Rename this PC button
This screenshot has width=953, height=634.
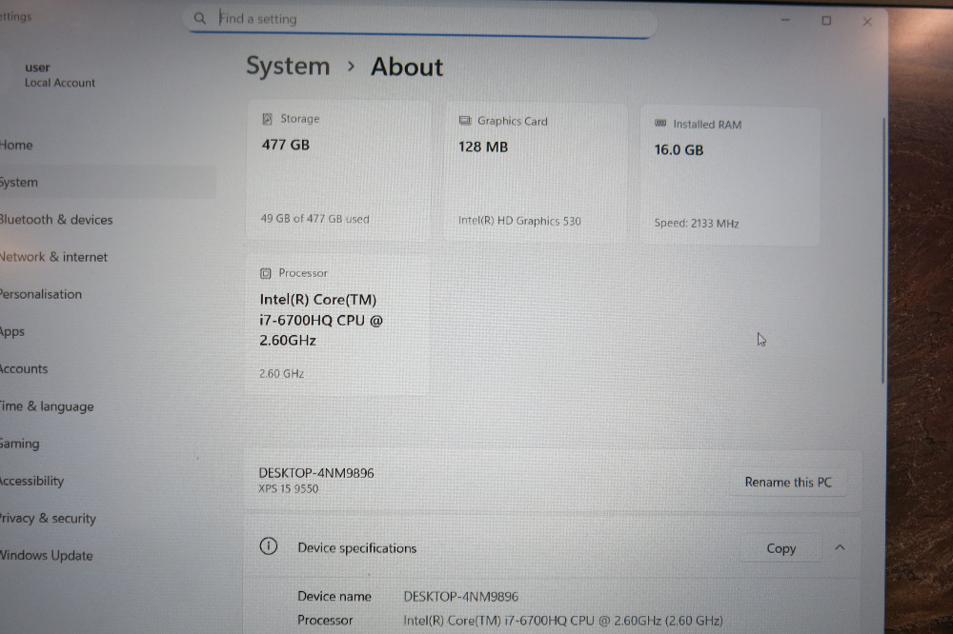point(788,483)
